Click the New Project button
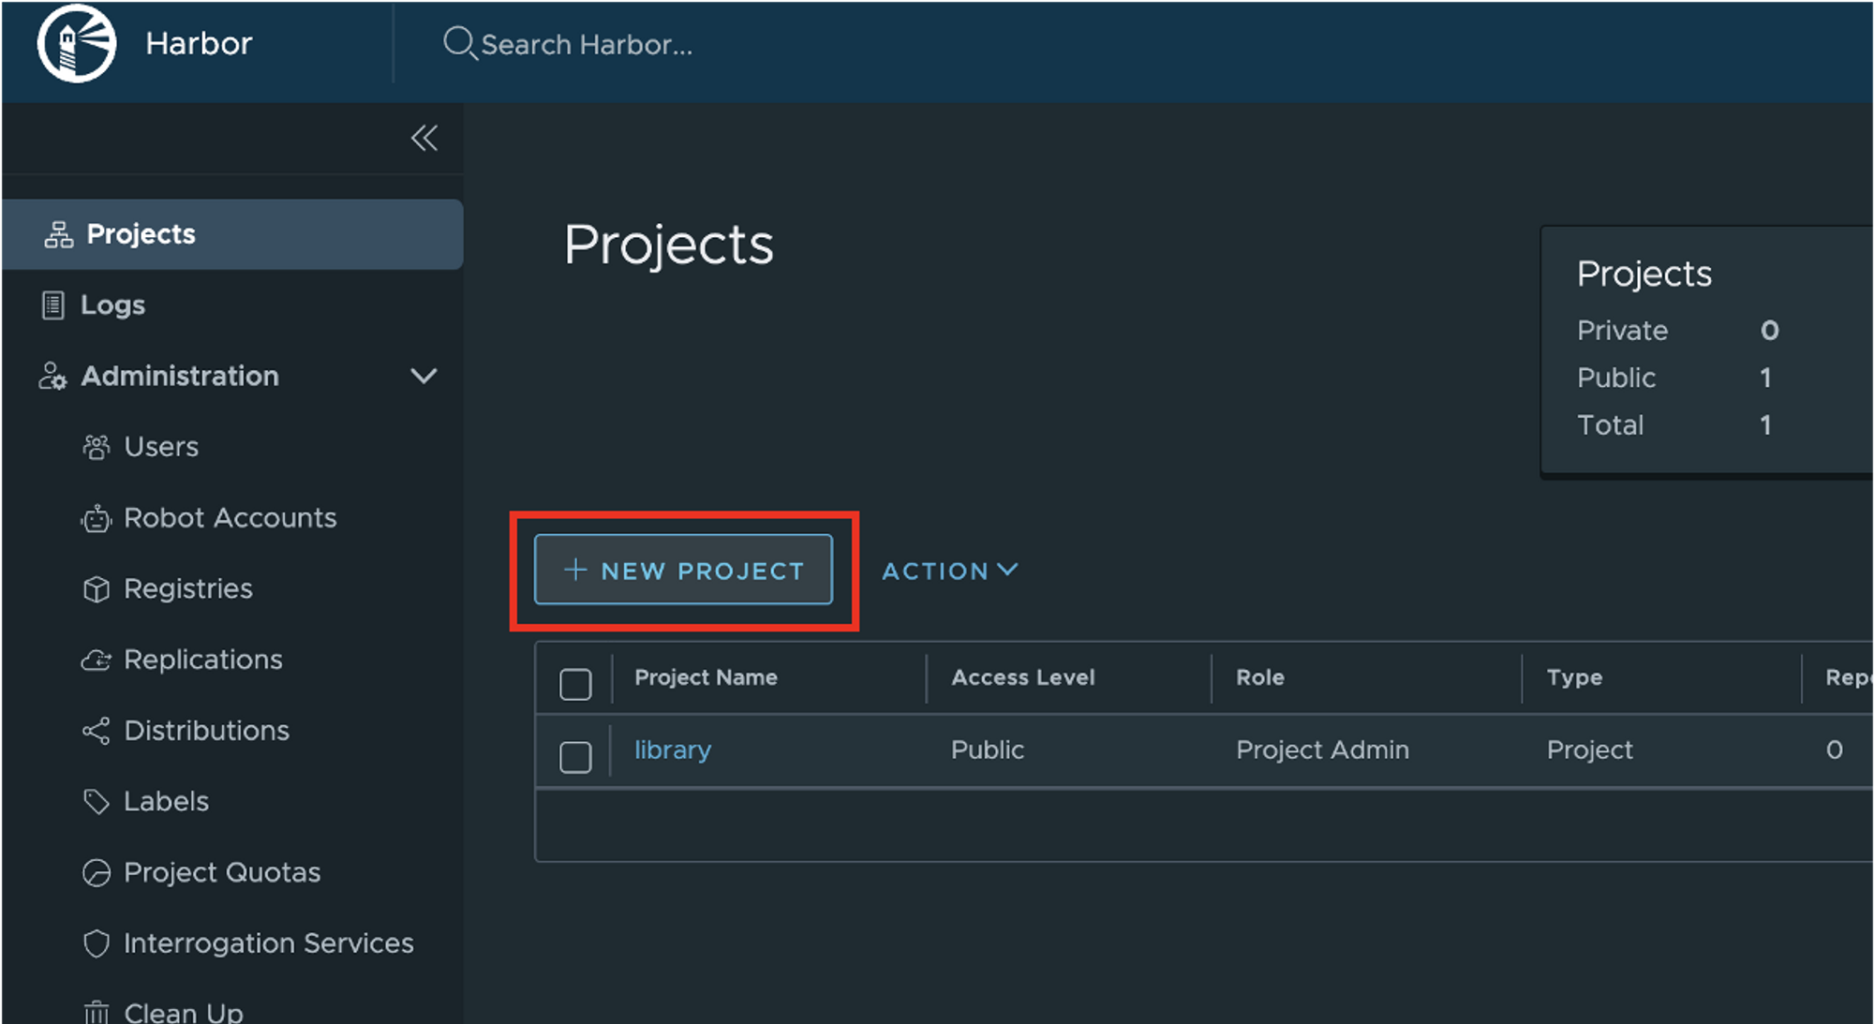This screenshot has width=1874, height=1024. [683, 570]
